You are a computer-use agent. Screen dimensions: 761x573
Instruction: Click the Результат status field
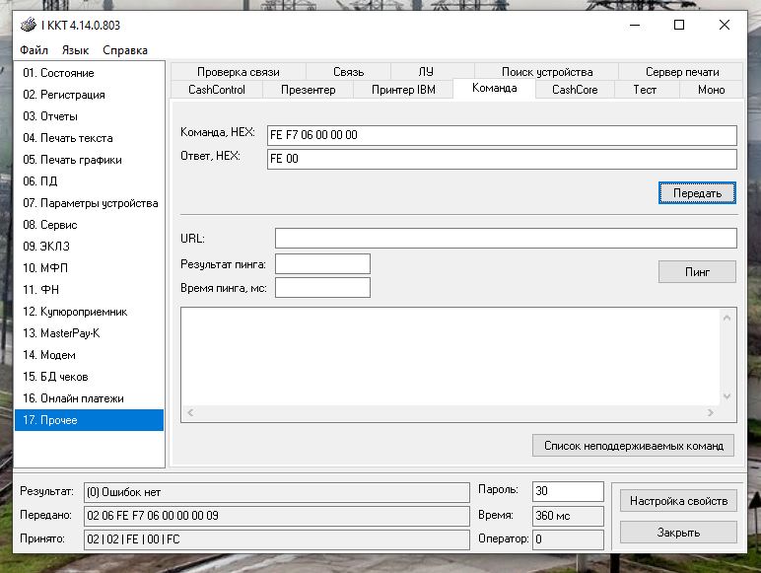coord(277,492)
